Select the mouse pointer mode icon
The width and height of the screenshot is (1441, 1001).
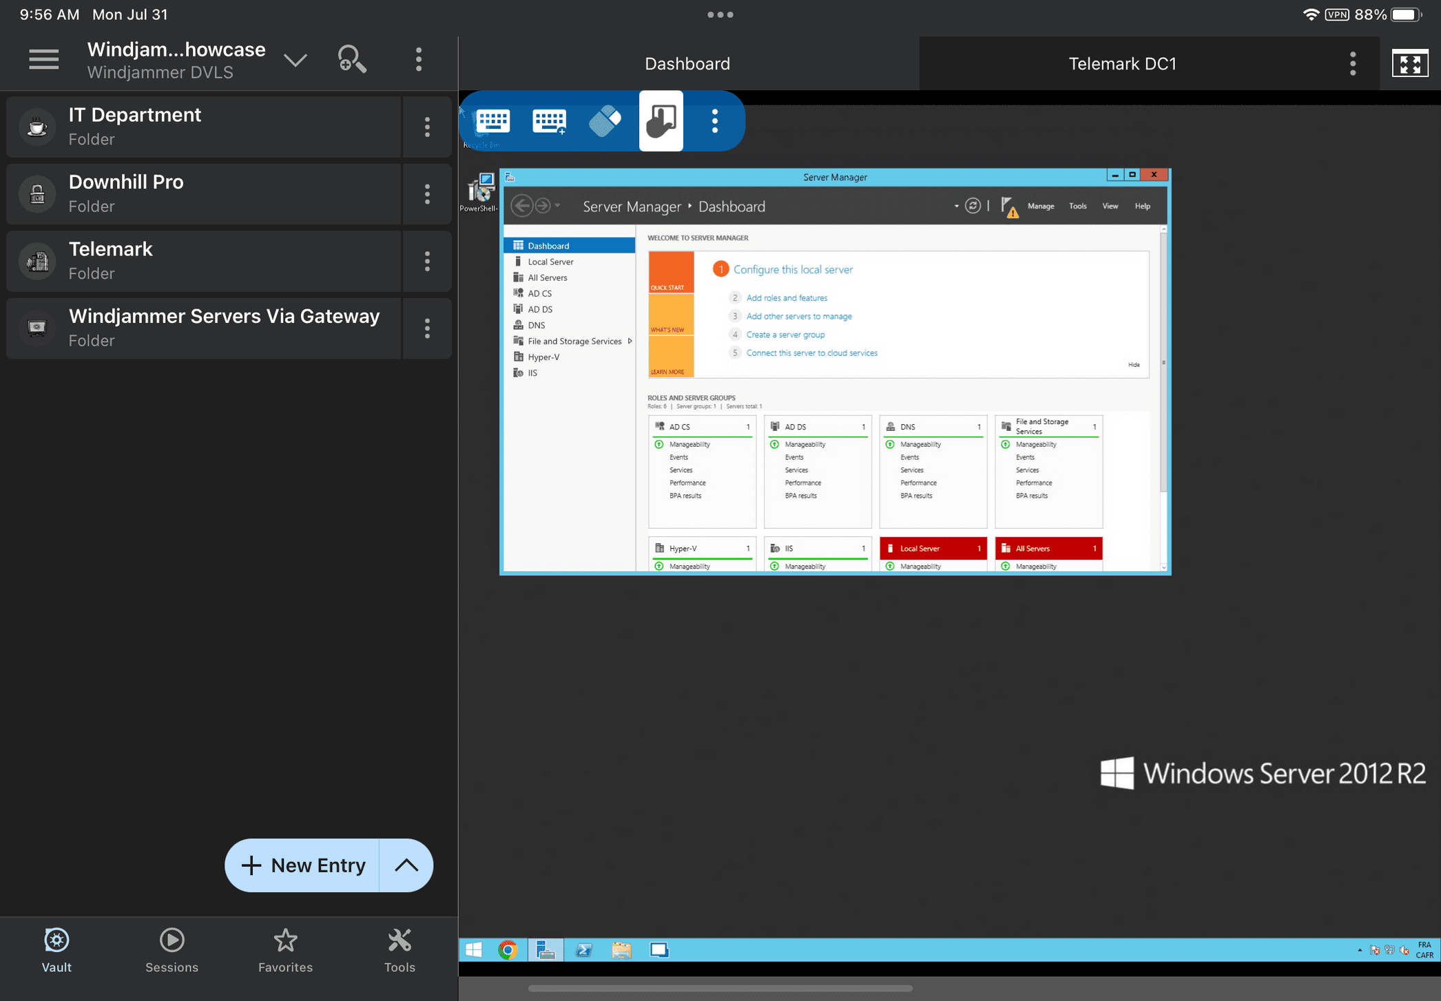pyautogui.click(x=604, y=121)
